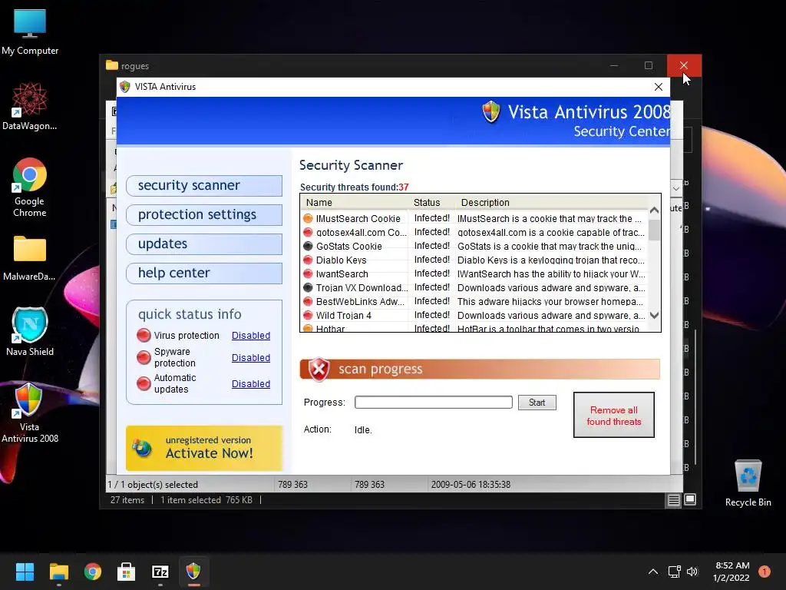
Task: Click Spyware protection red status indicator
Action: (x=144, y=357)
